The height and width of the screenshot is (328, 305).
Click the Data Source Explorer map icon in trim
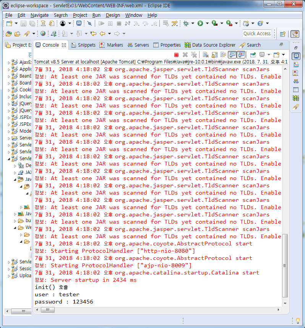point(296,98)
